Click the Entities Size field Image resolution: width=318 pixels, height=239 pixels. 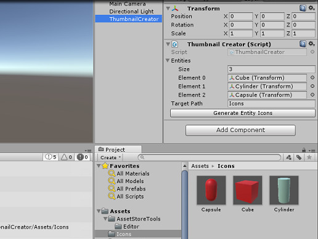click(x=271, y=69)
